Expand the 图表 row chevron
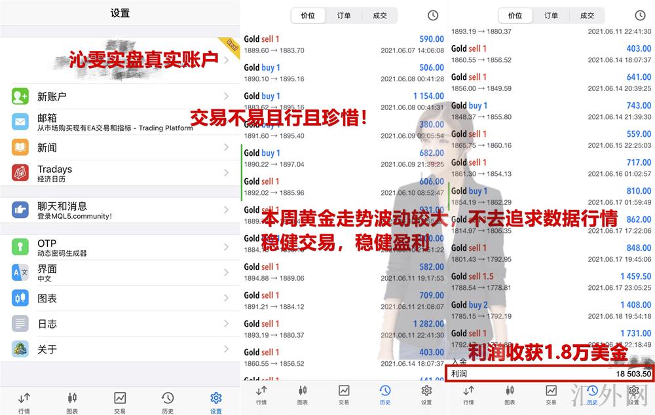The image size is (655, 415). point(227,298)
